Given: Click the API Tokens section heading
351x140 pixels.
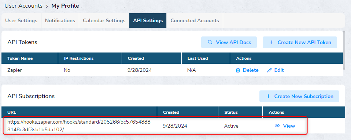Looking at the screenshot, I should click(22, 42).
